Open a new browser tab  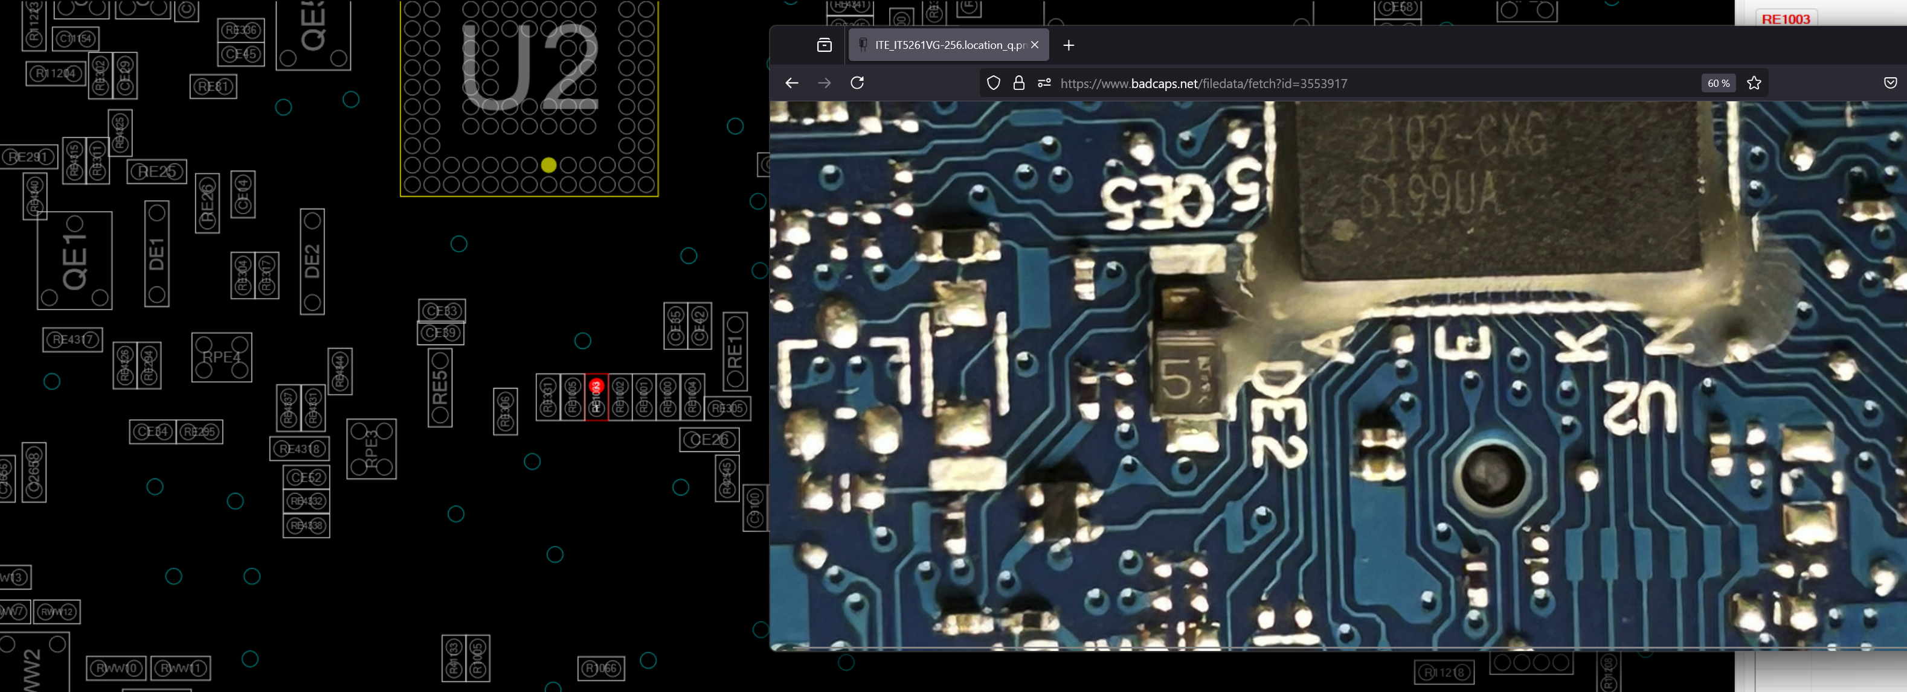1068,45
